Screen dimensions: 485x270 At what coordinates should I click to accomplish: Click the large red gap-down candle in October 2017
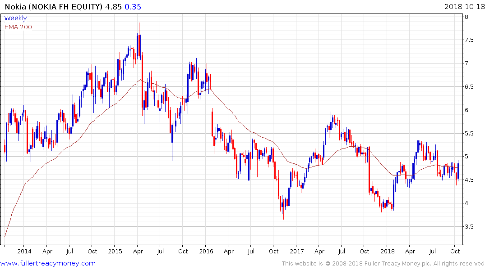click(370, 170)
